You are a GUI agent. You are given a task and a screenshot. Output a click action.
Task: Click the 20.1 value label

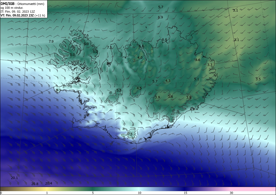tap(14, 178)
